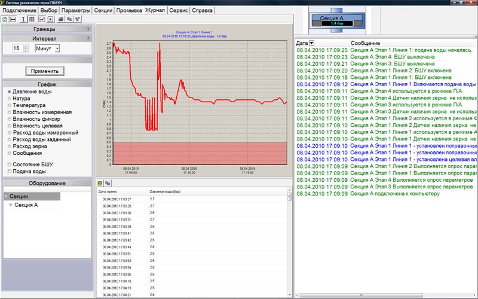Save table data with the floppy icon
The image size is (478, 299).
point(100,183)
